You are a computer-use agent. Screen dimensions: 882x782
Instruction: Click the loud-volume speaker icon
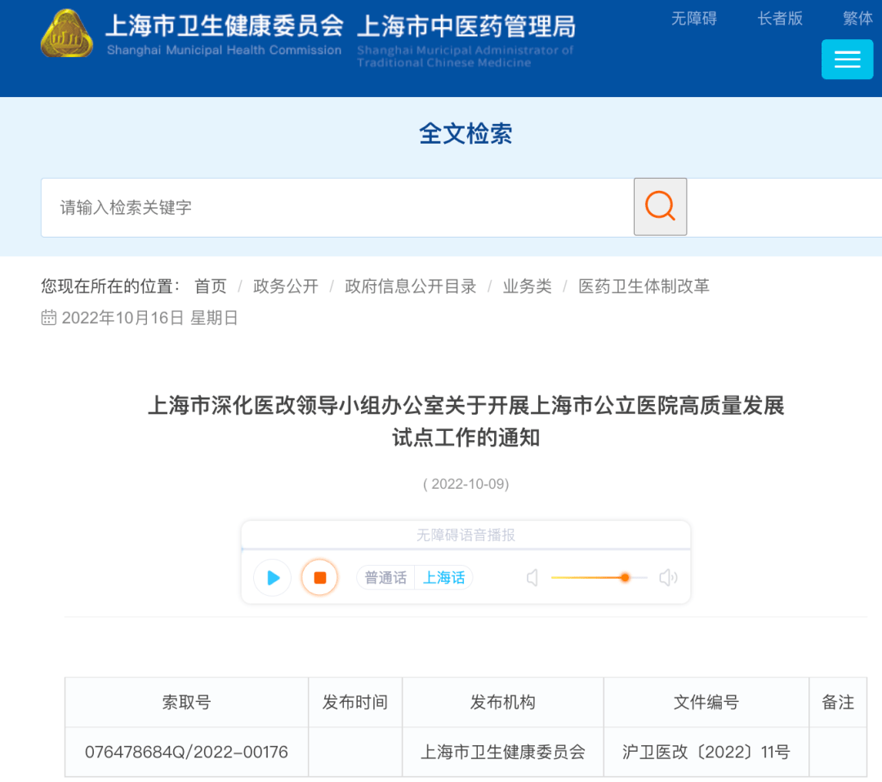(668, 577)
